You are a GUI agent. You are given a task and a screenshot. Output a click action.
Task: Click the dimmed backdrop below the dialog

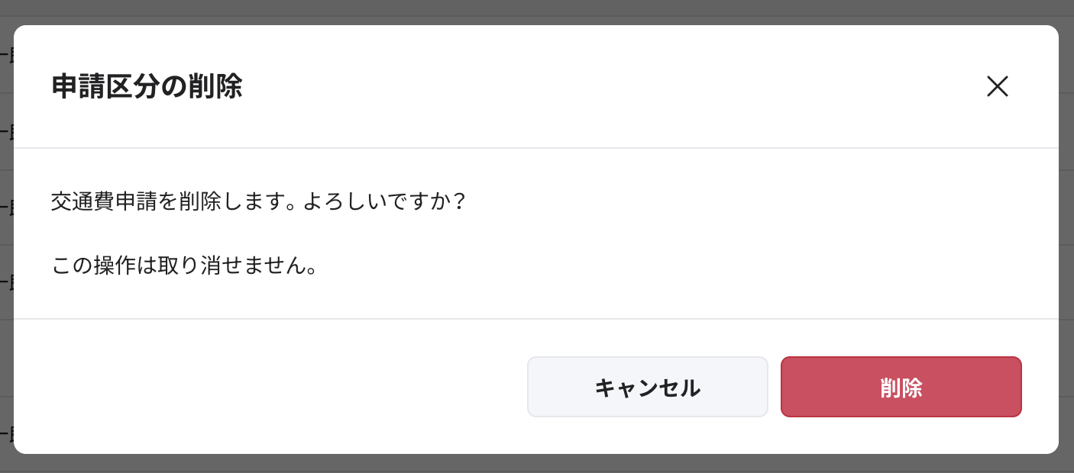(535, 464)
